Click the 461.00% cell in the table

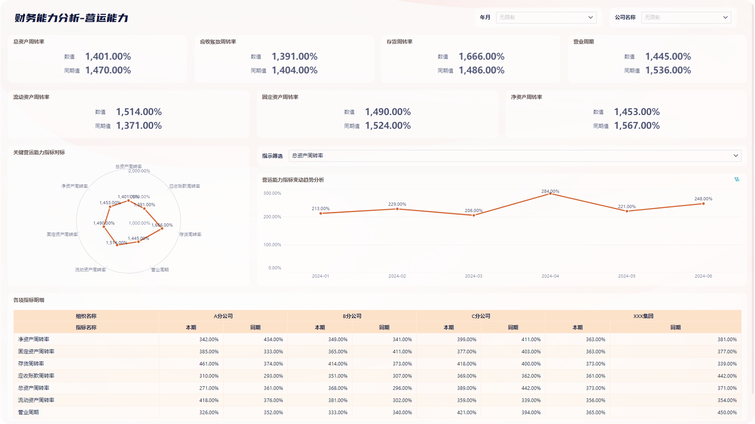209,364
